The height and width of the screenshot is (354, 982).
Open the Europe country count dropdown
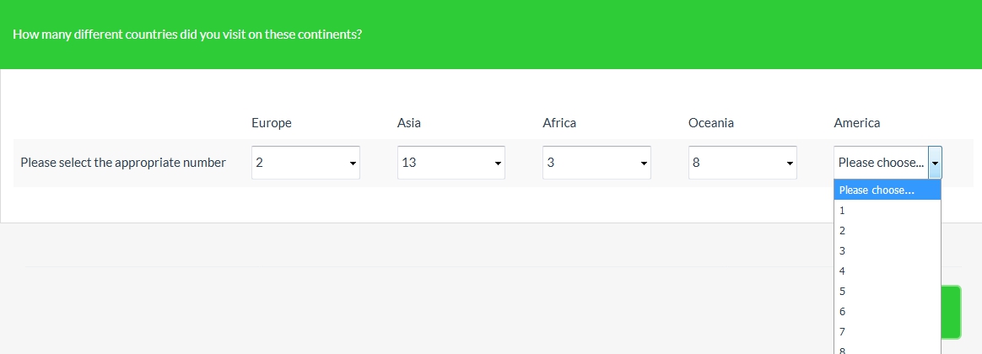click(x=305, y=163)
